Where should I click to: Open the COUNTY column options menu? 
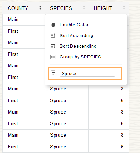click(40, 8)
